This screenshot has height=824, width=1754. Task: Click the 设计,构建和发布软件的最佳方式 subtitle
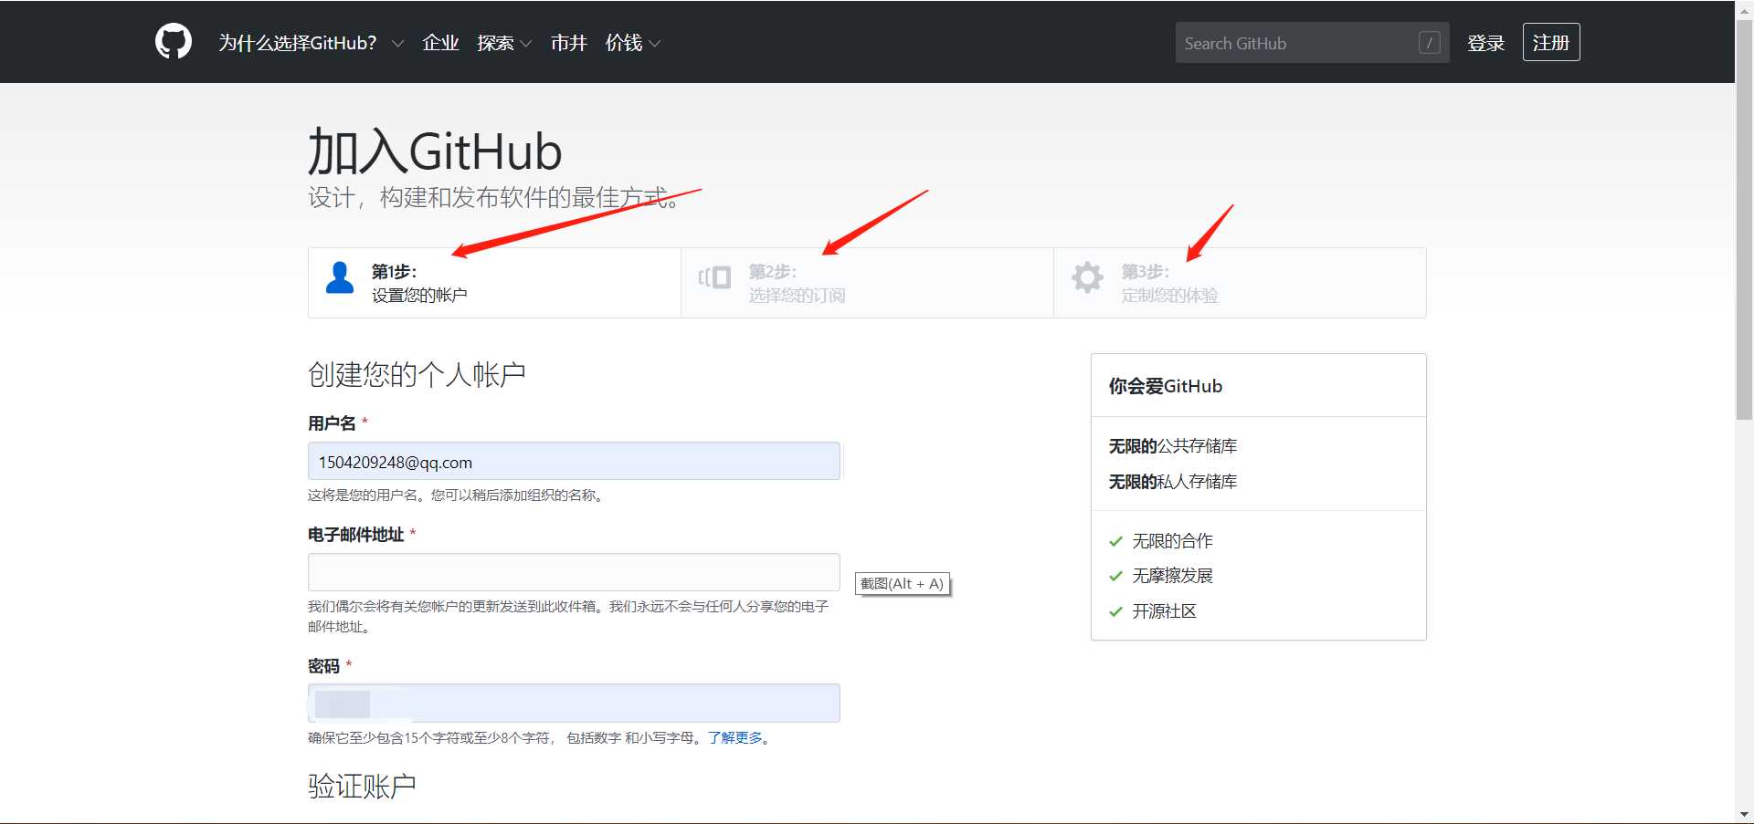[493, 198]
